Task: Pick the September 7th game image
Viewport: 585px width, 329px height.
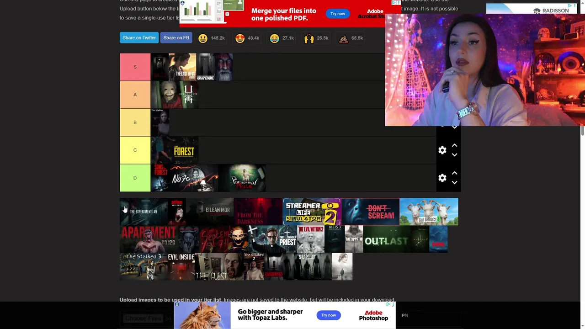Action: [x=224, y=239]
